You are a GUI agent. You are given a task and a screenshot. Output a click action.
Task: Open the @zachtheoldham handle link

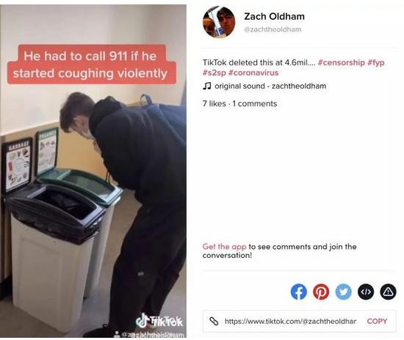coord(273,29)
